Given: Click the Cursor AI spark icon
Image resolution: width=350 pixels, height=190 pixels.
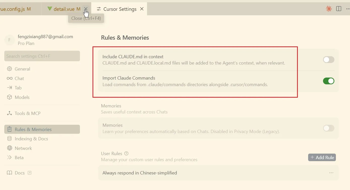Looking at the screenshot, I should (x=329, y=9).
